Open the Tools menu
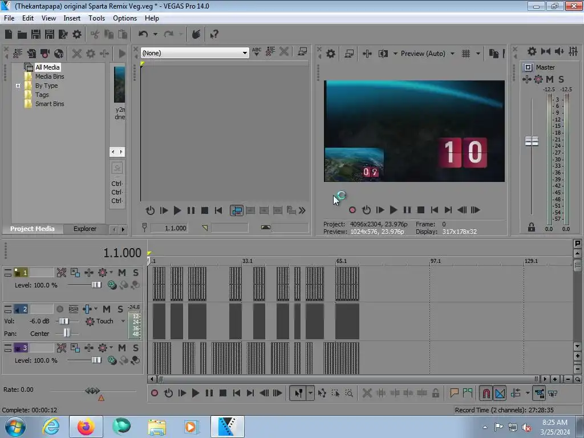The width and height of the screenshot is (584, 438). [x=96, y=18]
